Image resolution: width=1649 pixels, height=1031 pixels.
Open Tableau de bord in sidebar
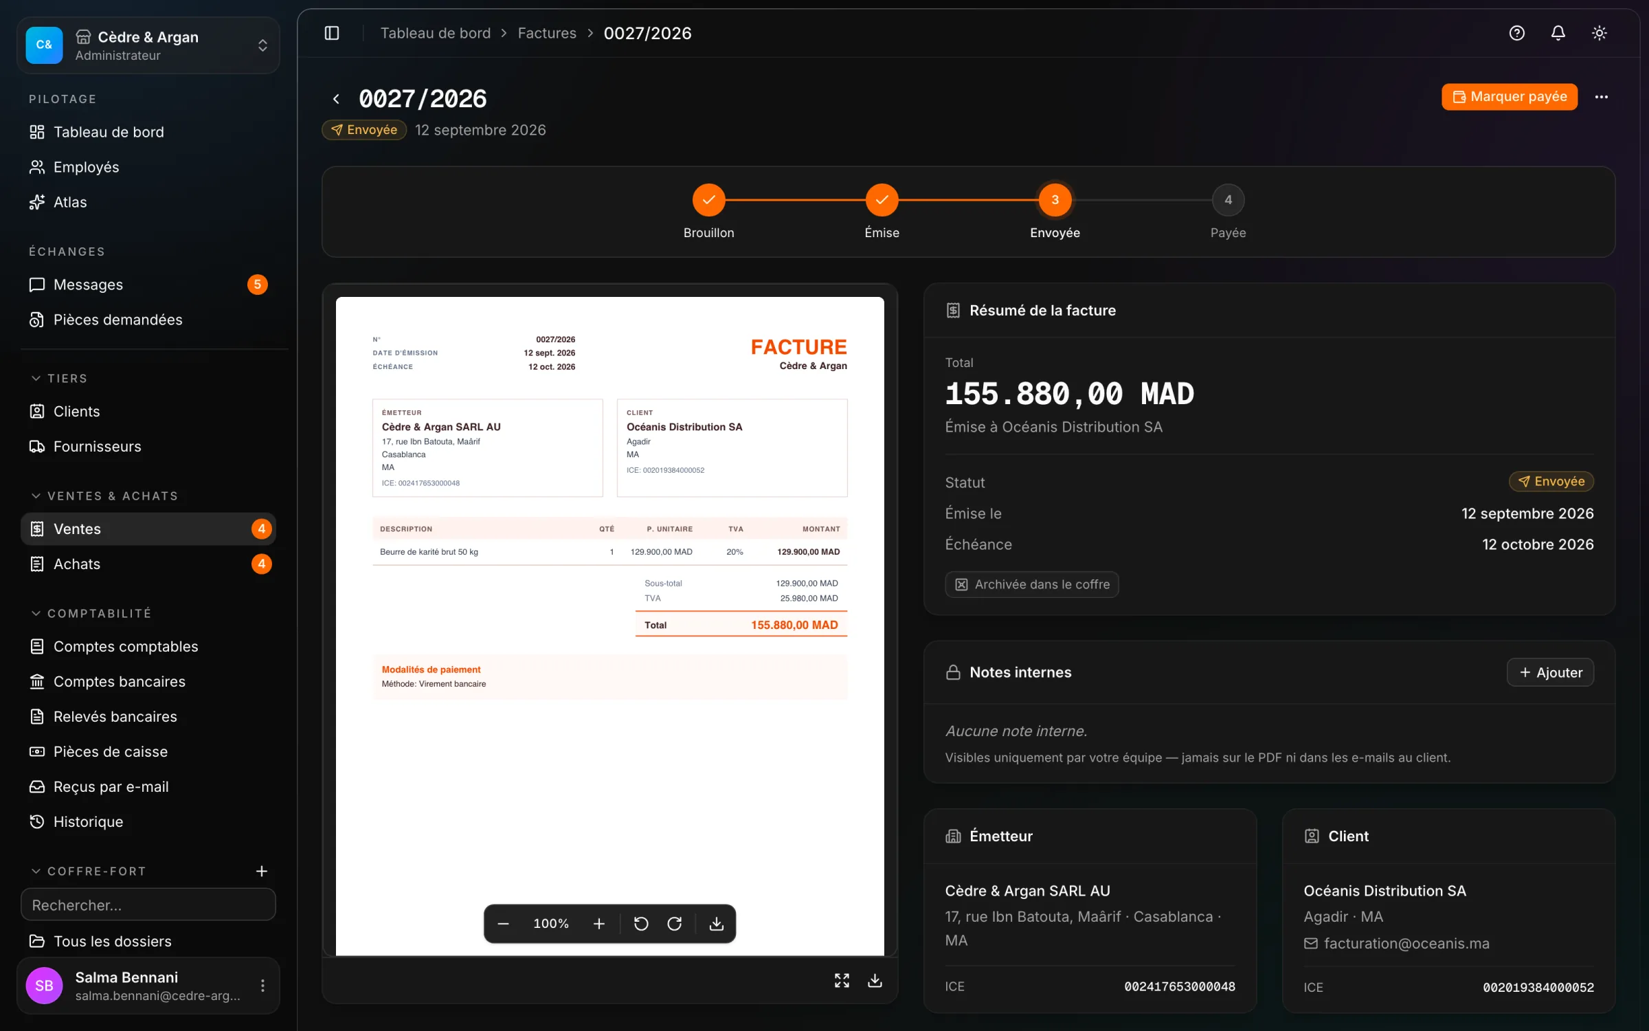pos(148,132)
